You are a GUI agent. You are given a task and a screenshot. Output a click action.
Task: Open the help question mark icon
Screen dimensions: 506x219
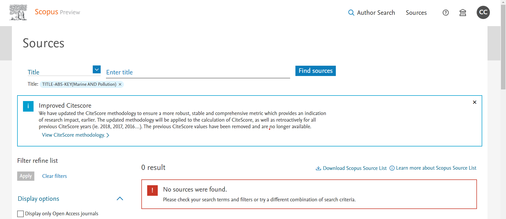445,13
